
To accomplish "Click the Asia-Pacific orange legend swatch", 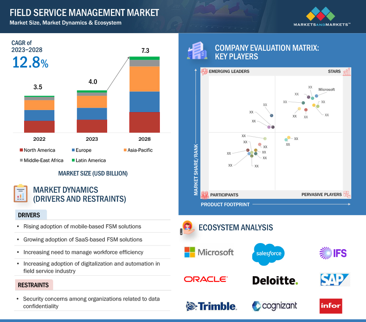I will coord(124,150).
